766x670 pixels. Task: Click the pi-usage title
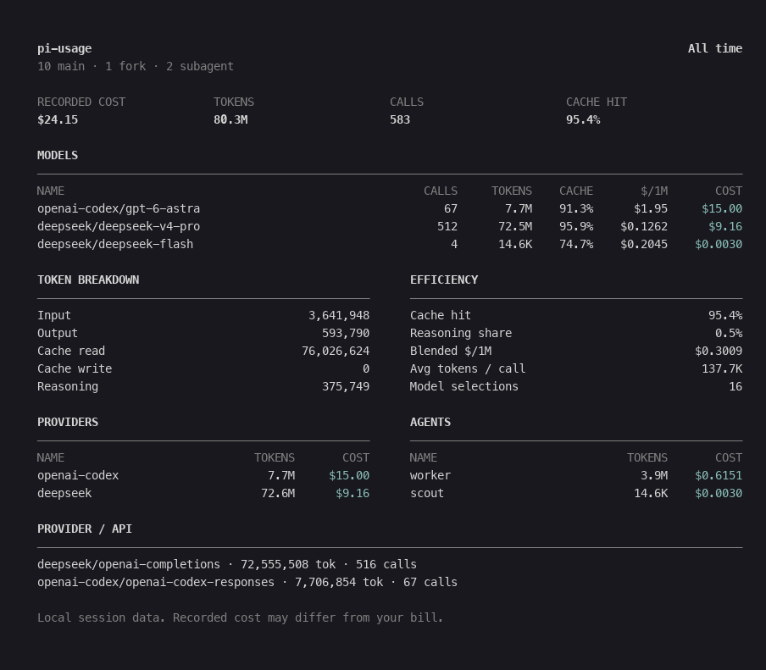point(64,48)
